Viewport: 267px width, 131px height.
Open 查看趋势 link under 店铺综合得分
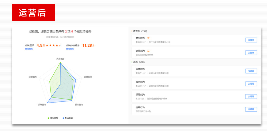point(70,49)
